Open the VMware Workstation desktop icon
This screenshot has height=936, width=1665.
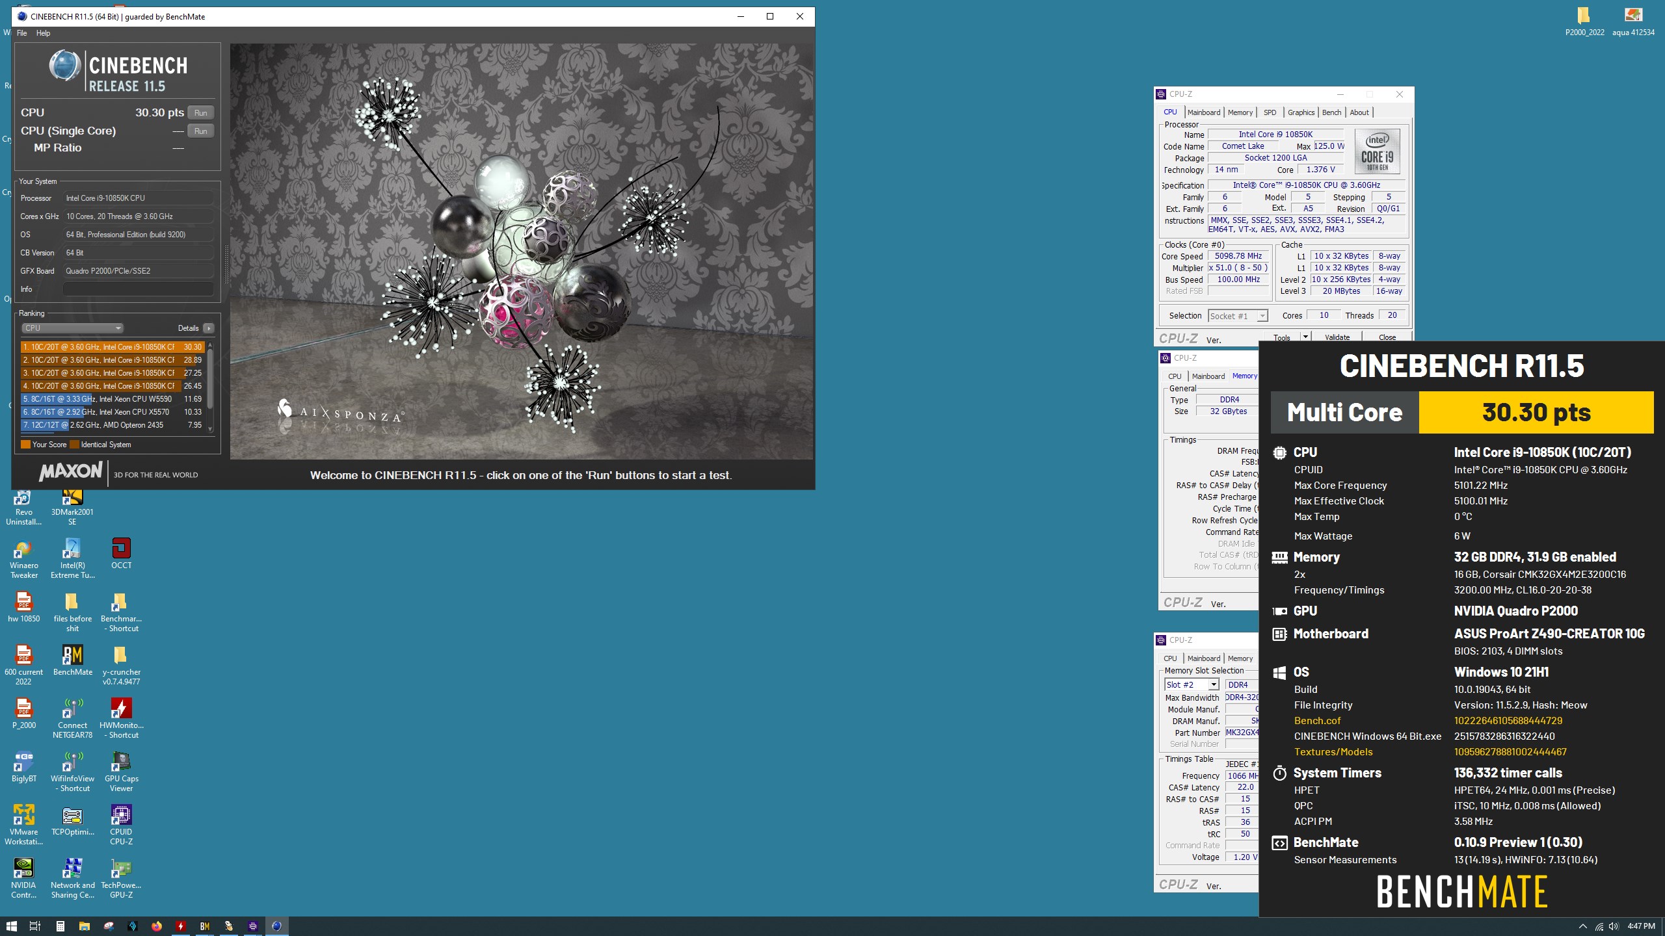pos(23,825)
